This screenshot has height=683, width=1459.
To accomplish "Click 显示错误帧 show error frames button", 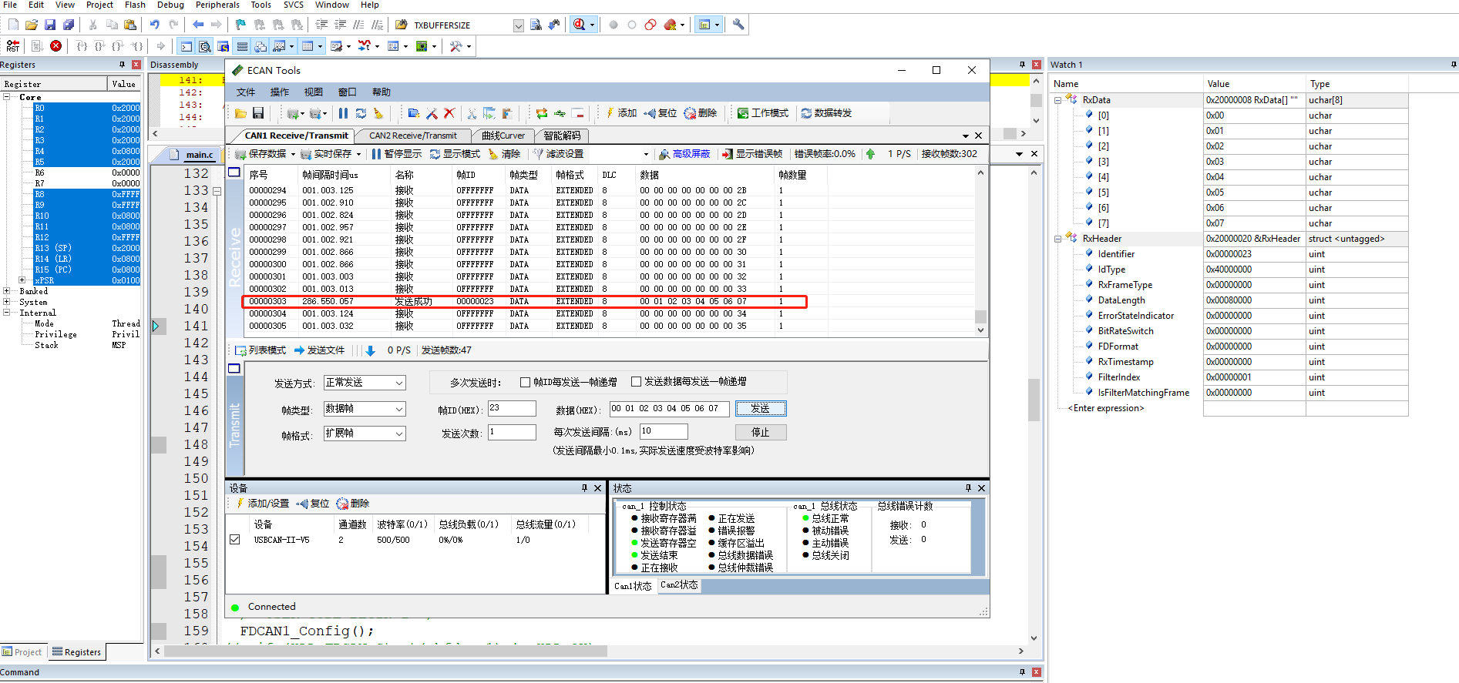I will [752, 154].
